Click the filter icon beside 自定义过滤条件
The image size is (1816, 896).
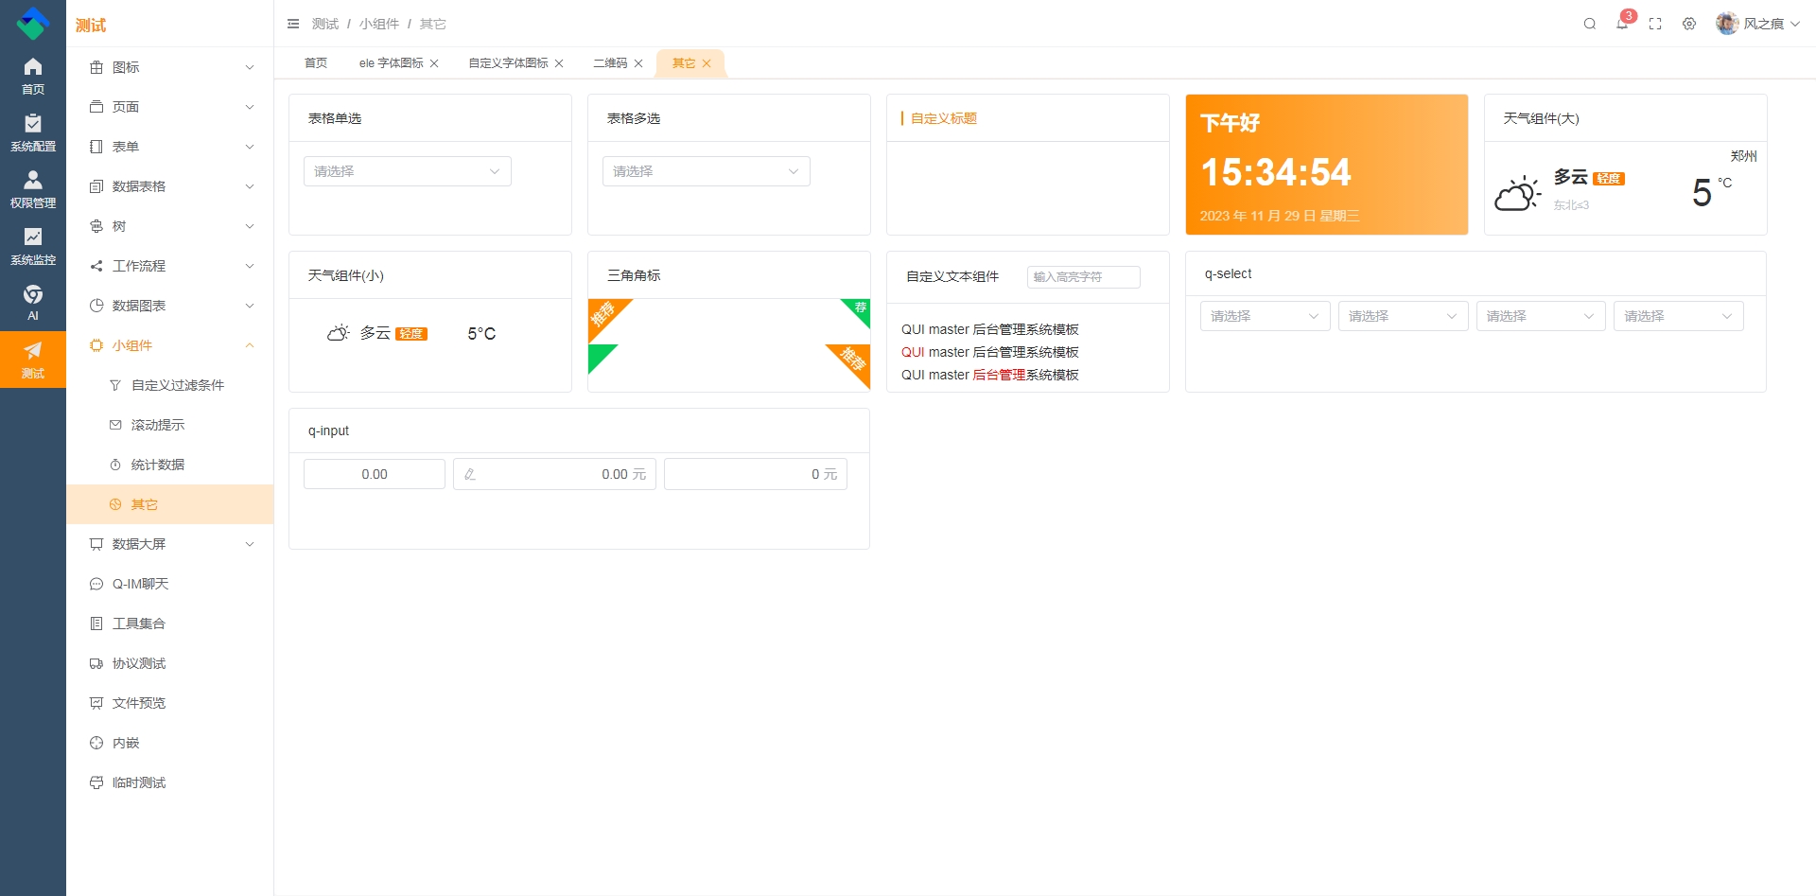[115, 385]
